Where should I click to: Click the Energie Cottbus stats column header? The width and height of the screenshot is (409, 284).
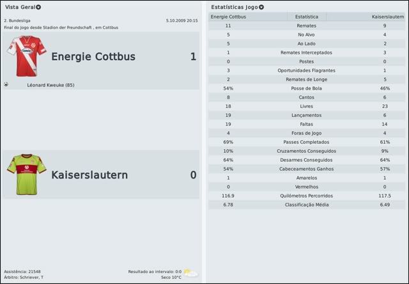(228, 17)
